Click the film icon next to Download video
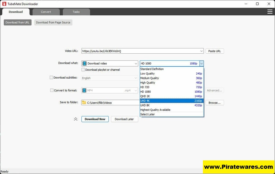Viewport: 275px width, 174px height. click(84, 63)
